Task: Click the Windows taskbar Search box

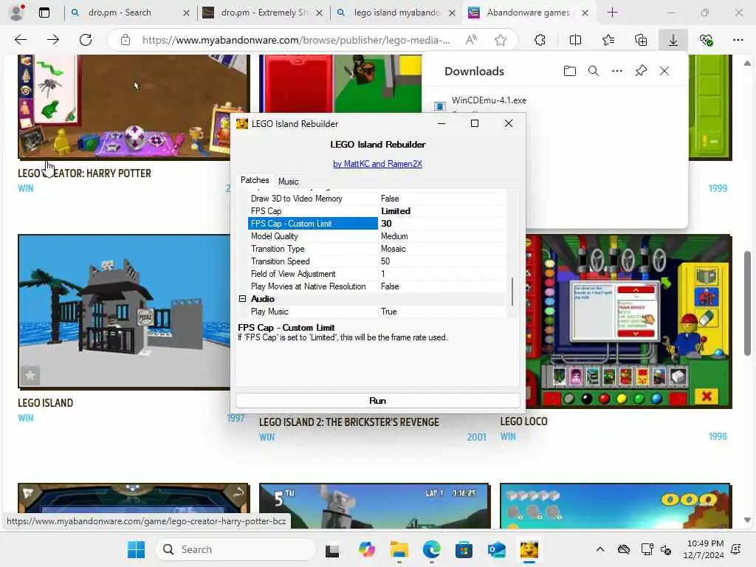Action: (236, 549)
